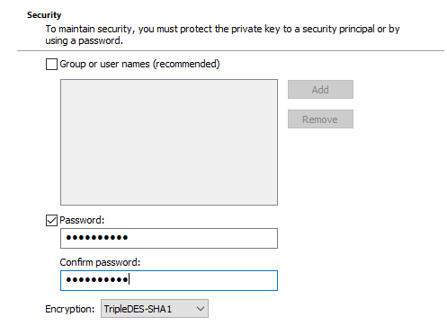Click the Encryption dropdown chevron arrow
Image resolution: width=447 pixels, height=334 pixels.
point(201,309)
